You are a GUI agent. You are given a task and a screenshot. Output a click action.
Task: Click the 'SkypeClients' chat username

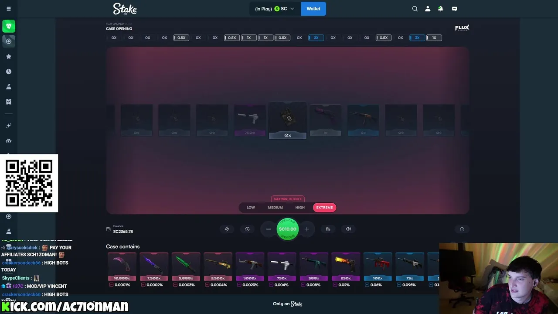tap(15, 278)
